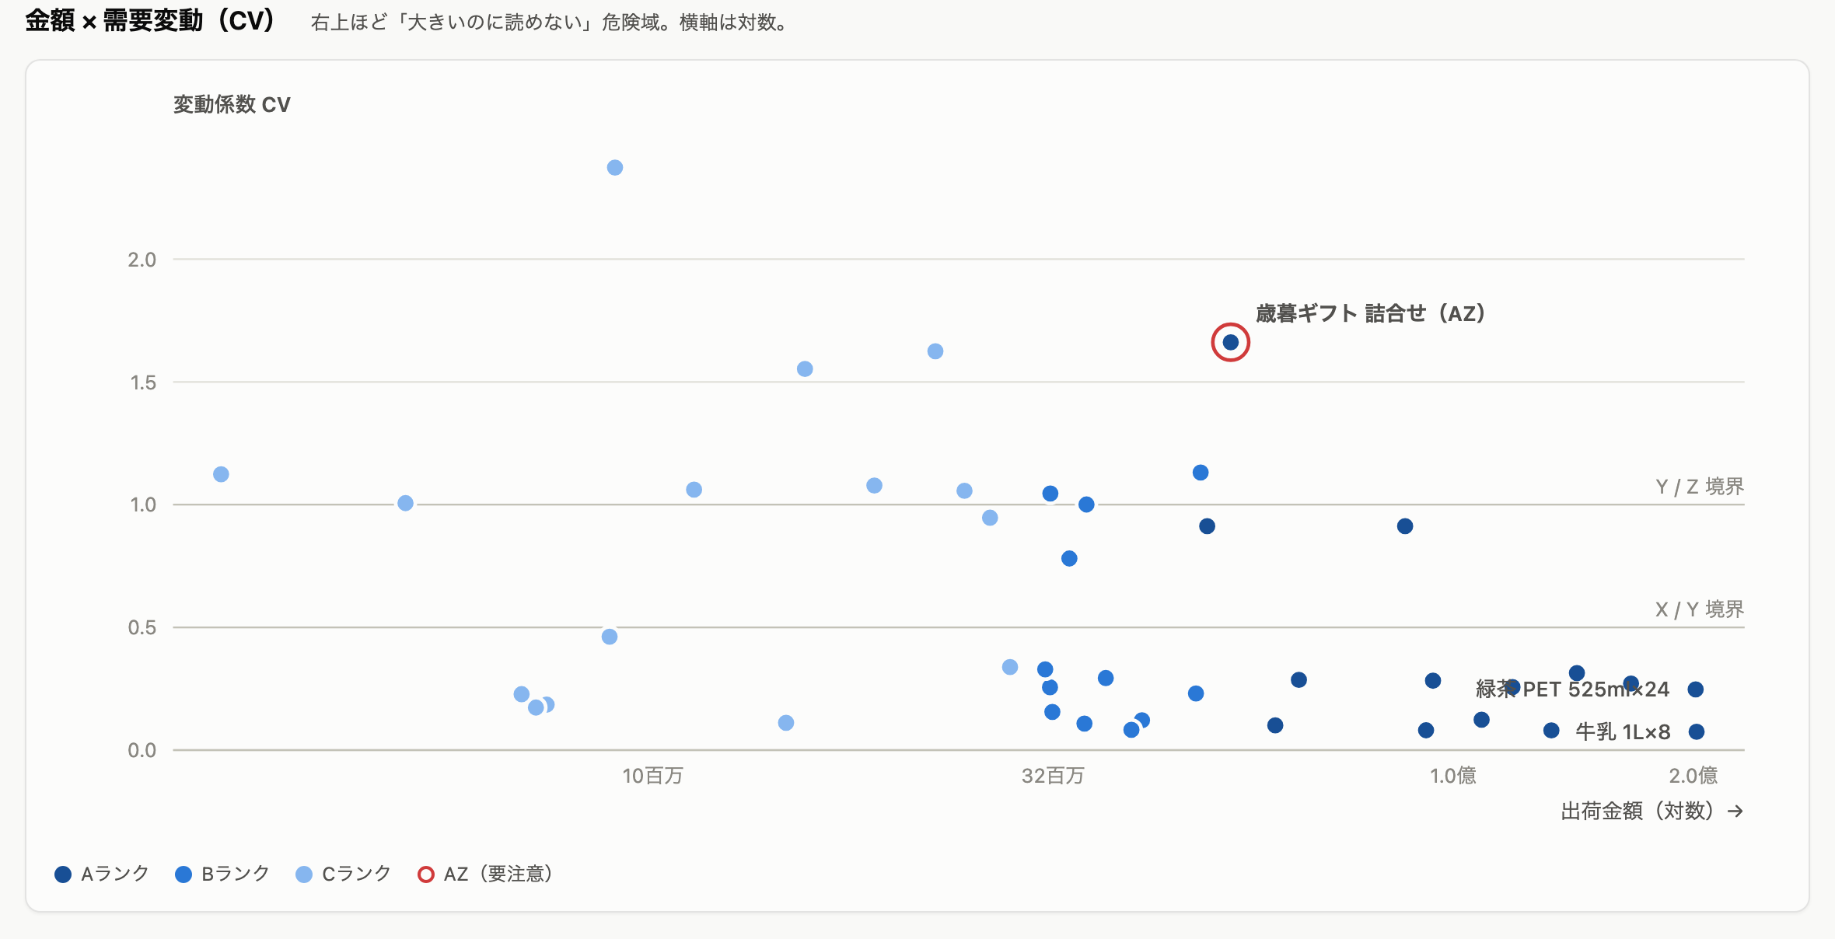Image resolution: width=1835 pixels, height=939 pixels.
Task: Click the 2.0 y-axis tick label
Action: click(142, 260)
